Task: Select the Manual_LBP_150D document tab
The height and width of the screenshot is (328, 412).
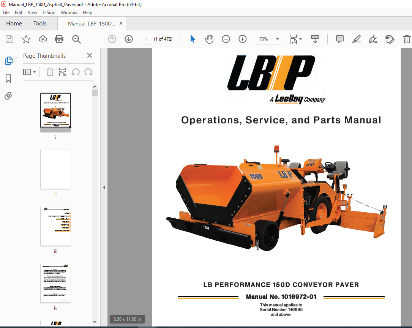Action: (x=92, y=24)
